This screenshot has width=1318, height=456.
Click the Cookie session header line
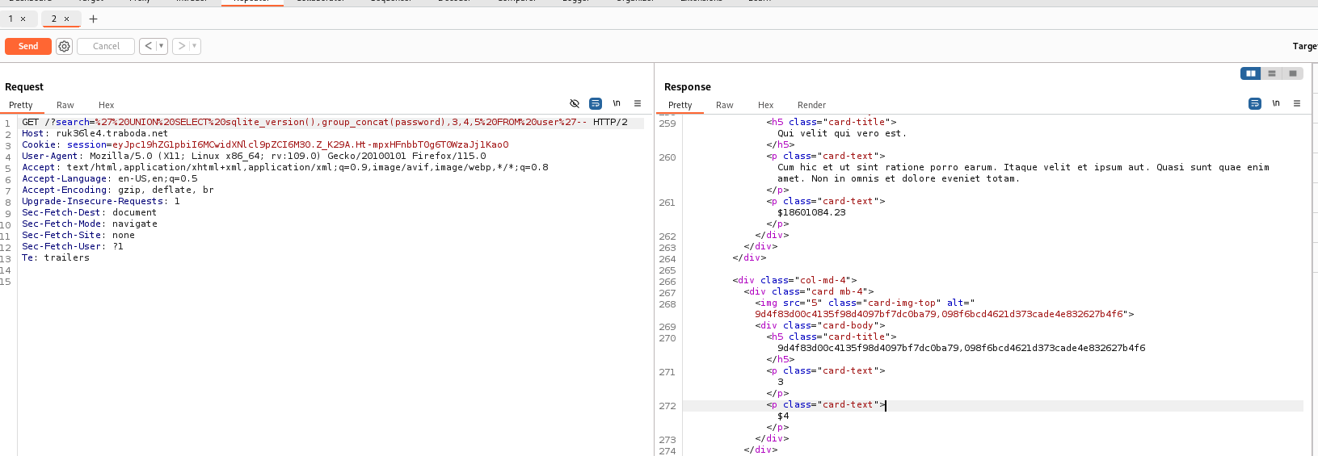click(265, 144)
